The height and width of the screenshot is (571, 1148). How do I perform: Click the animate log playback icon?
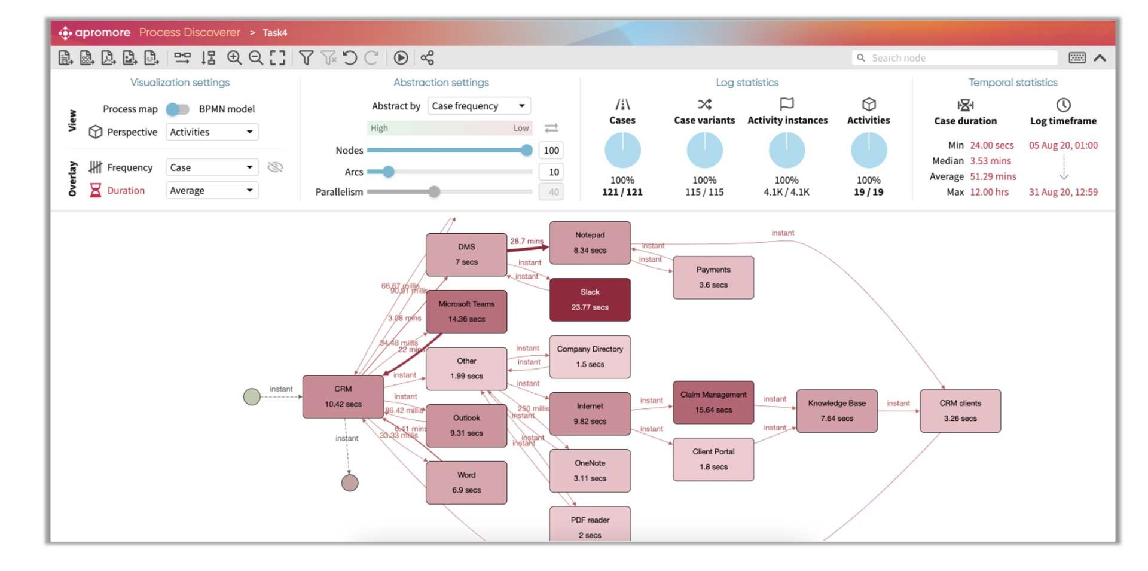coord(401,58)
